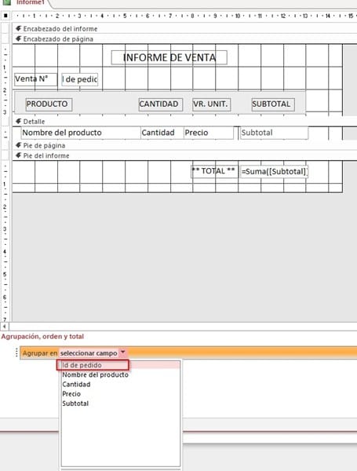Pick Precio in the field list
The image size is (357, 471).
71,394
